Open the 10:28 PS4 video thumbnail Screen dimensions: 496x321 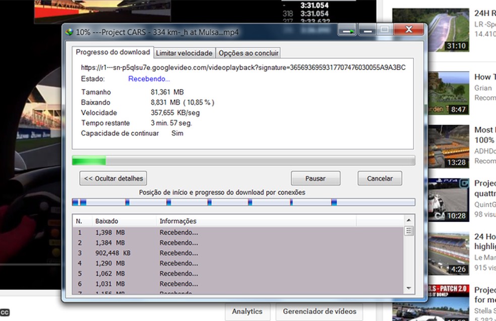pos(449,200)
